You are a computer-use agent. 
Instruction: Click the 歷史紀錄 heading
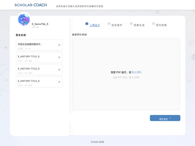click(x=21, y=35)
